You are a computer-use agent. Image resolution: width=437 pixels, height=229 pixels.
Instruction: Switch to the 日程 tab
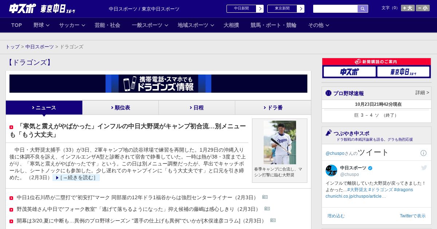pos(197,108)
